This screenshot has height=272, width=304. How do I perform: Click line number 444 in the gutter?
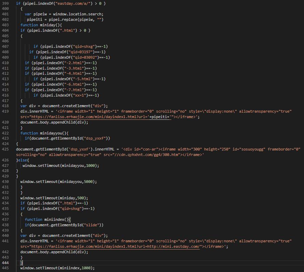5,263
